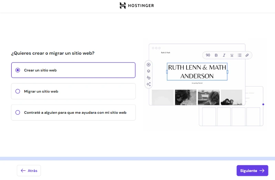Click the link chain icon in preview
275x180 pixels.
(x=247, y=55)
